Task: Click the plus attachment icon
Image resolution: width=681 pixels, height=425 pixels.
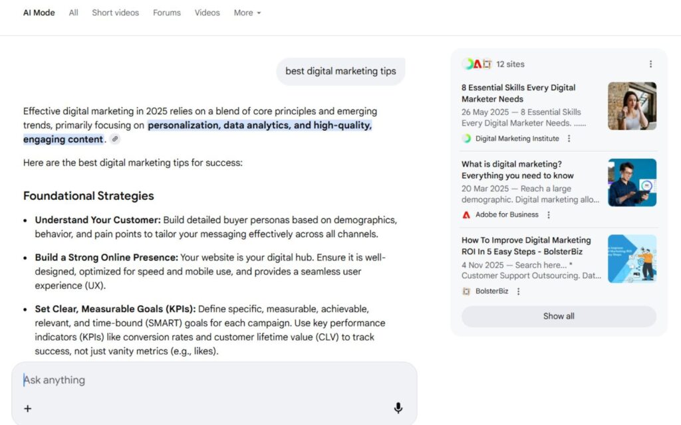Action: pos(27,408)
